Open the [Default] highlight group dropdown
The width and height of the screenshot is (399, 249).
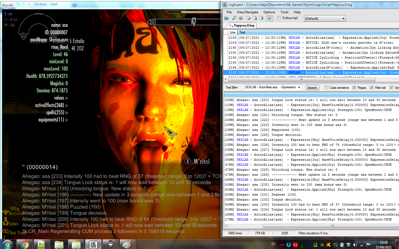pyautogui.click(x=325, y=19)
